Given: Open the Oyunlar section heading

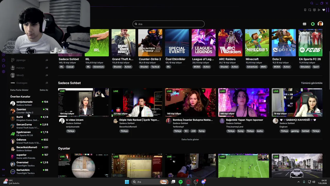Looking at the screenshot, I should [64, 148].
